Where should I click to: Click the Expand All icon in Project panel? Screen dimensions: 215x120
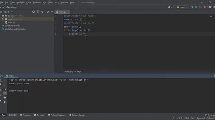coord(38,12)
